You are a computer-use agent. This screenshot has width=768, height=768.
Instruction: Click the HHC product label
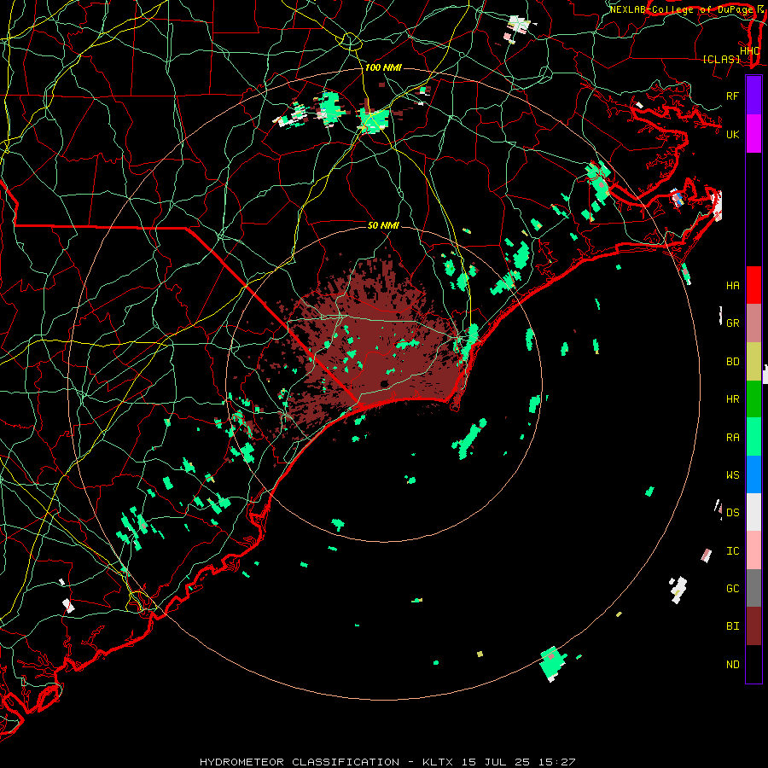pyautogui.click(x=750, y=51)
